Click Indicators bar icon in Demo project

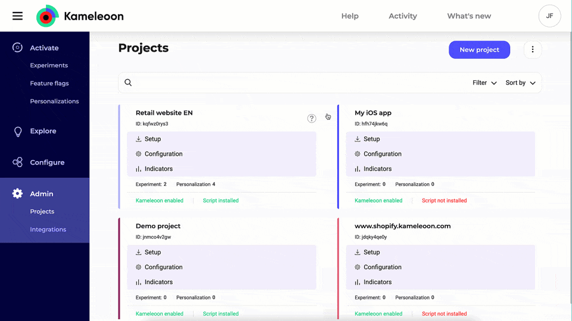(139, 282)
